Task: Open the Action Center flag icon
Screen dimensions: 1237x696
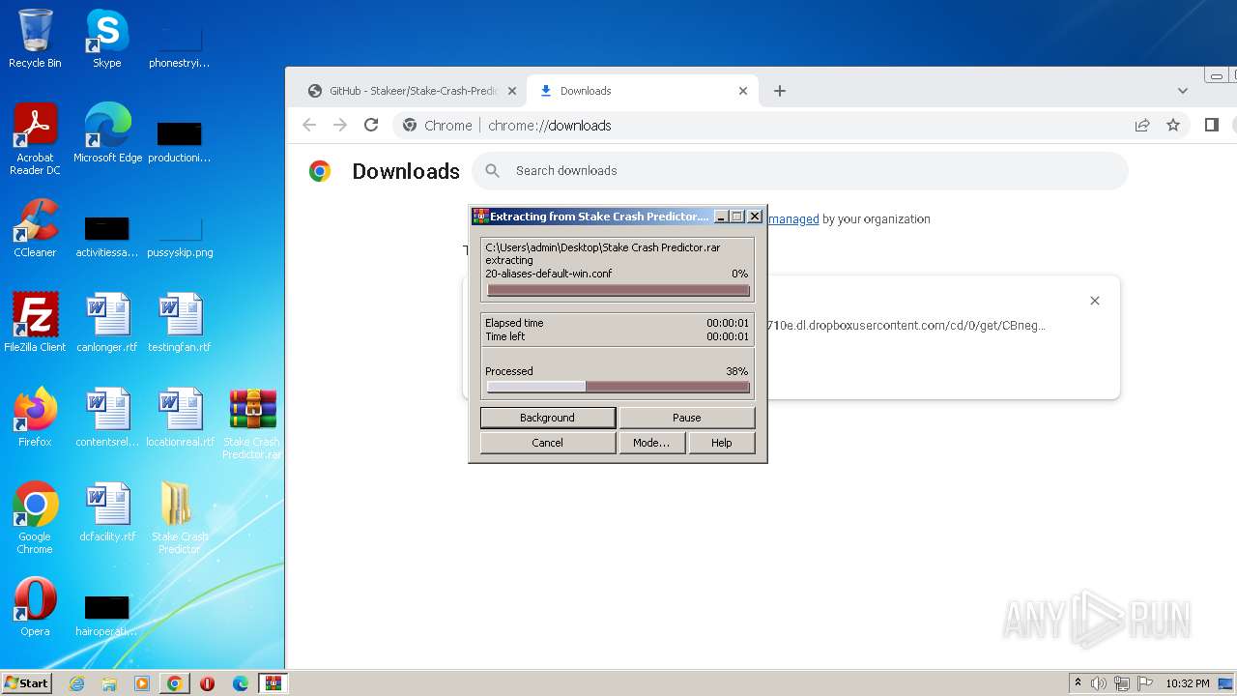Action: (1145, 683)
